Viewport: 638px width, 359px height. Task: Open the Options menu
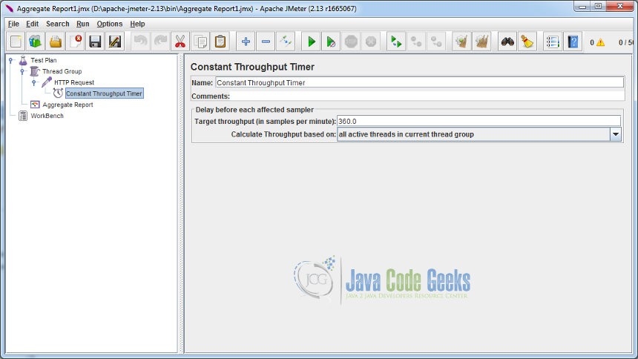110,24
